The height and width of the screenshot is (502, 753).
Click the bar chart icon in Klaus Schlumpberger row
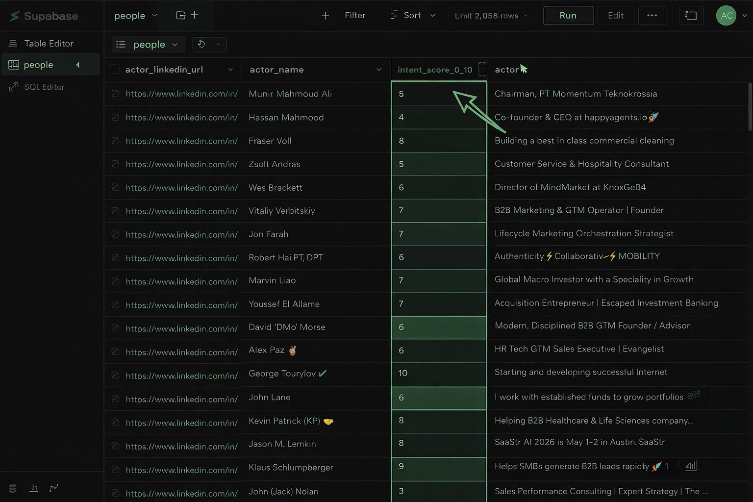pyautogui.click(x=691, y=466)
